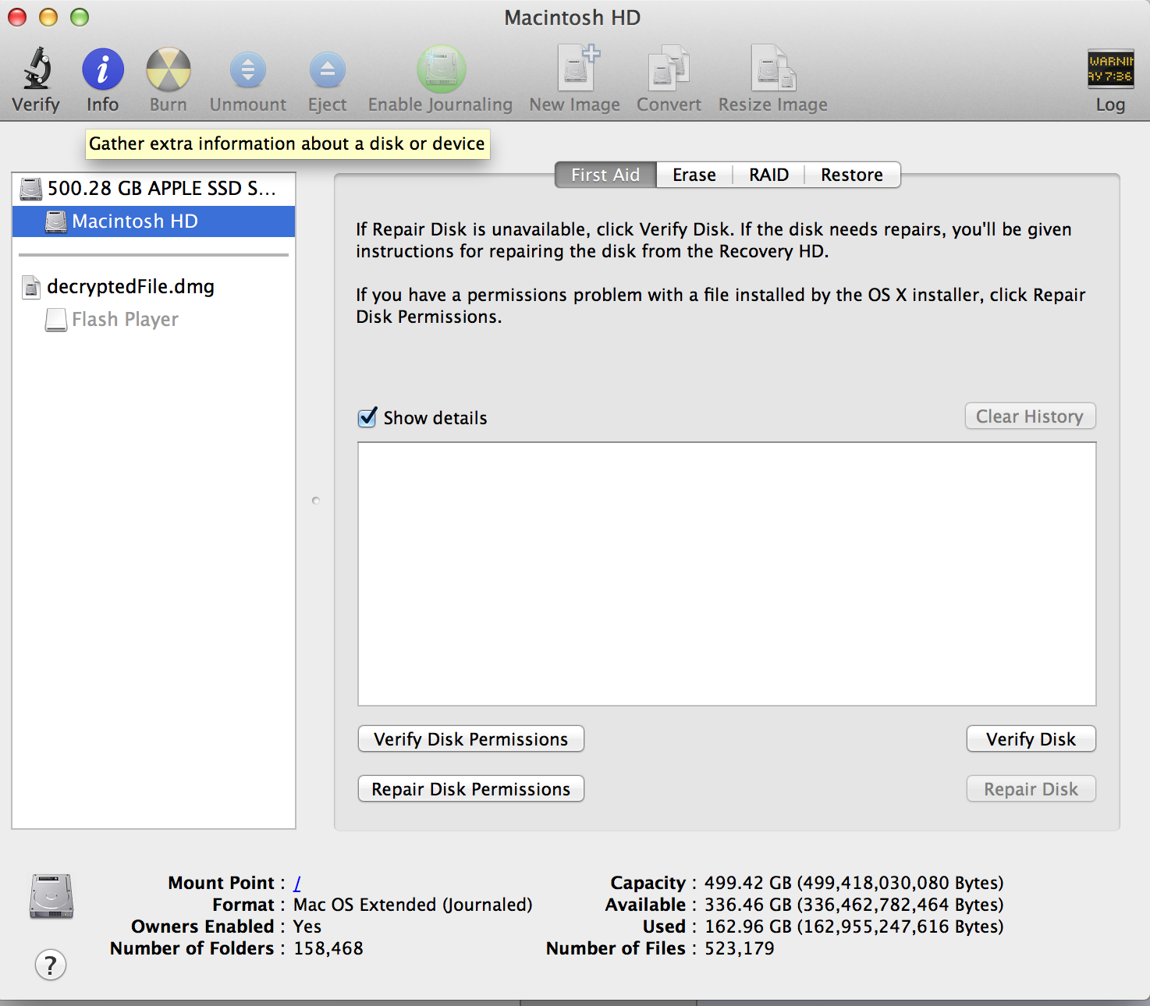Viewport: 1150px width, 1006px height.
Task: Switch to the First Aid tab
Action: coord(605,175)
